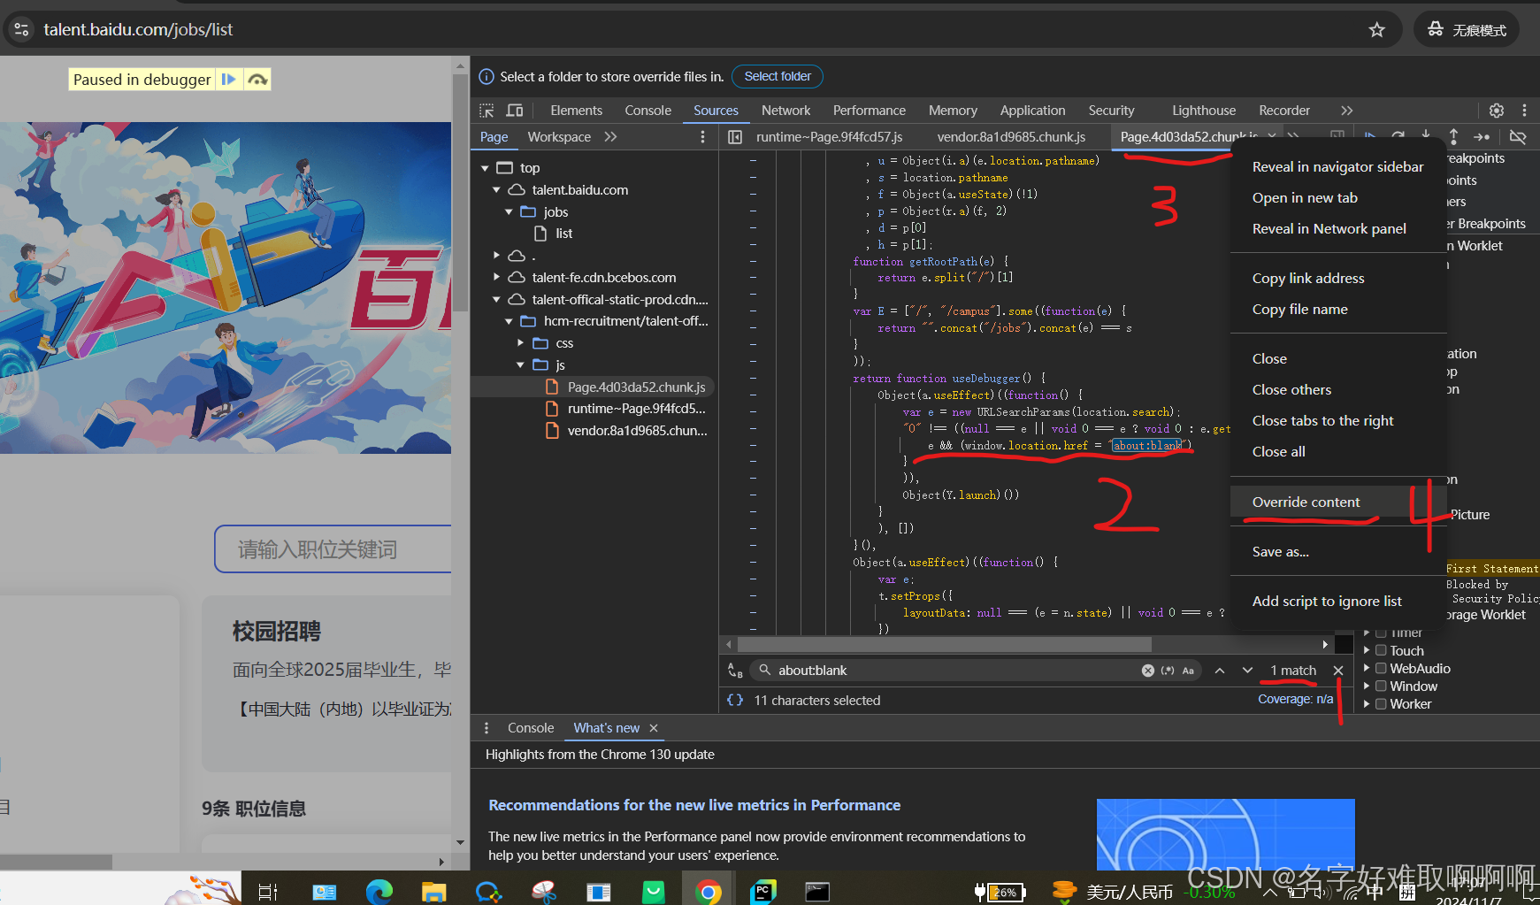Bookmark this page with star icon
Viewport: 1540px width, 905px height.
pos(1376,30)
